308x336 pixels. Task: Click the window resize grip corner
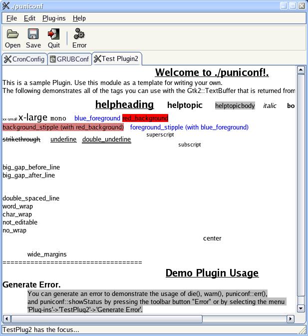[x=302, y=330]
